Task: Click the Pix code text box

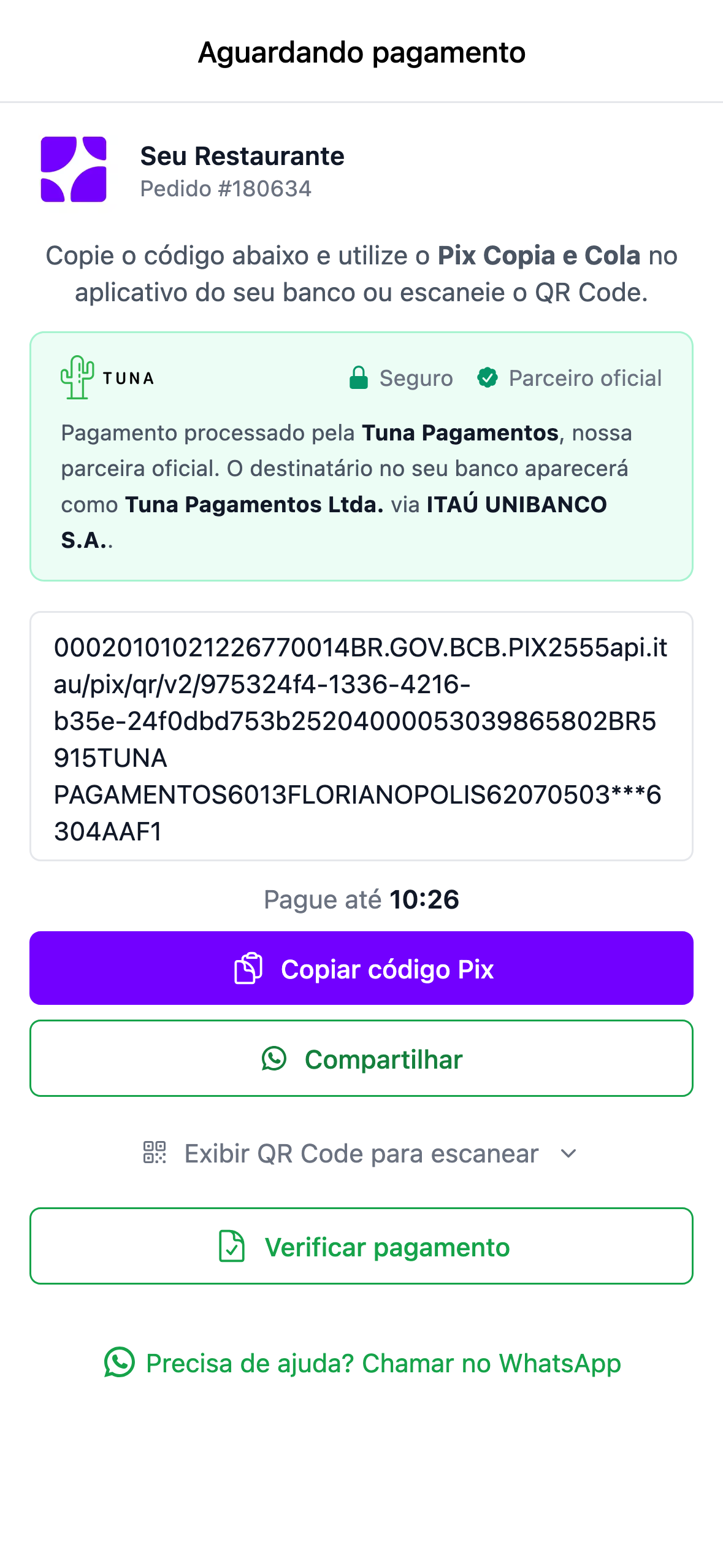Action: 361,736
